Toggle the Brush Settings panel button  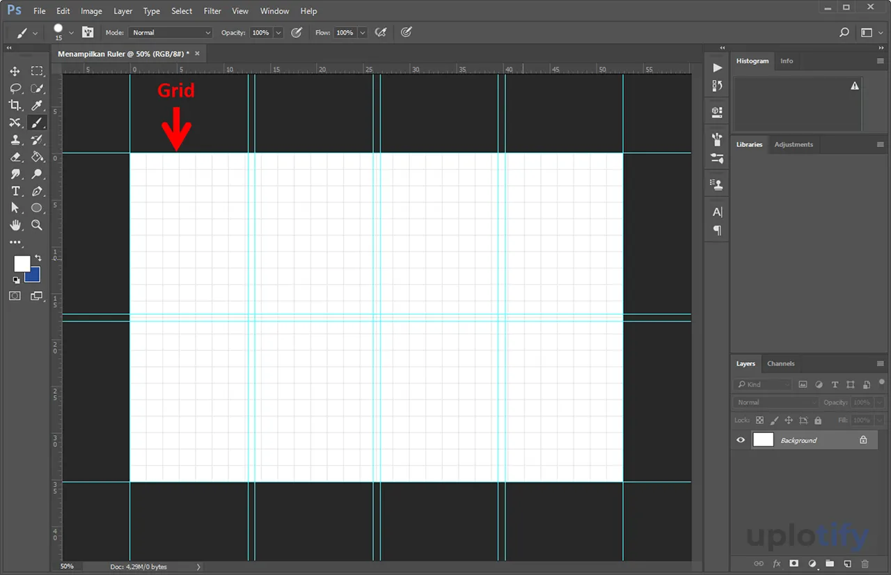pyautogui.click(x=88, y=32)
